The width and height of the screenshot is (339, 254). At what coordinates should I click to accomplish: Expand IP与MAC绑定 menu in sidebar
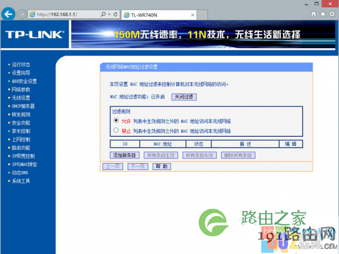pos(24,164)
